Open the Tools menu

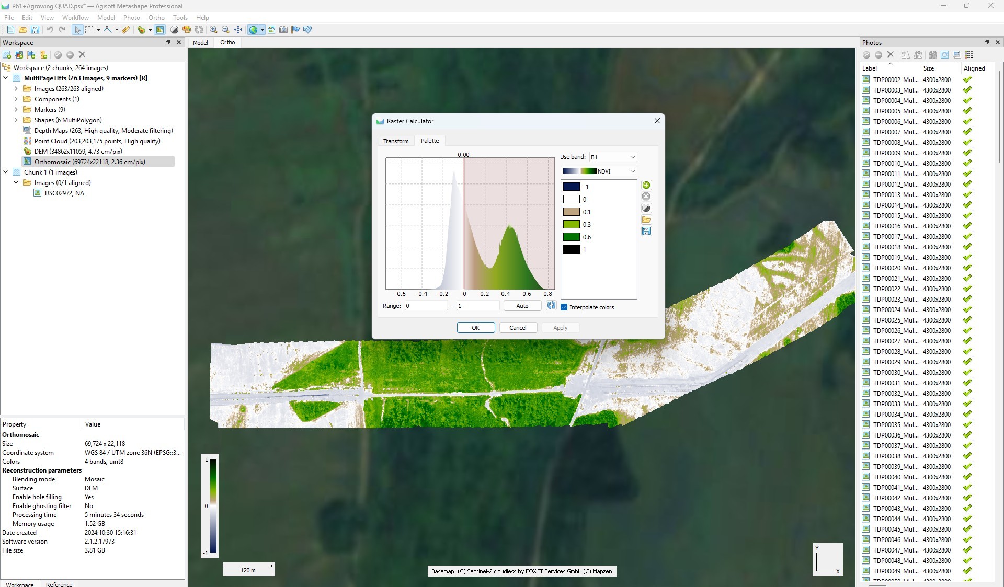coord(180,17)
